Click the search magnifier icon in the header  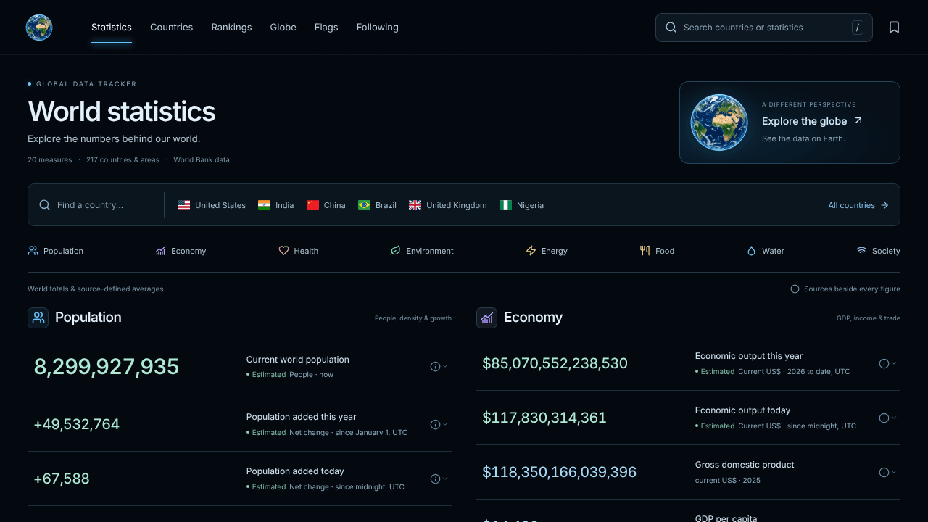coord(671,28)
